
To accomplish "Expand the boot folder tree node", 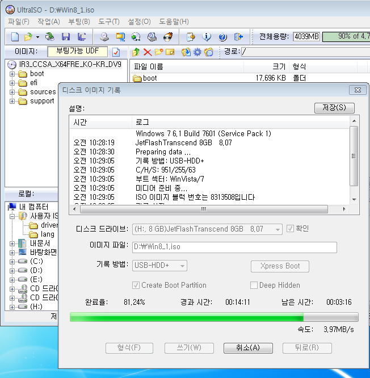I will [x=12, y=74].
